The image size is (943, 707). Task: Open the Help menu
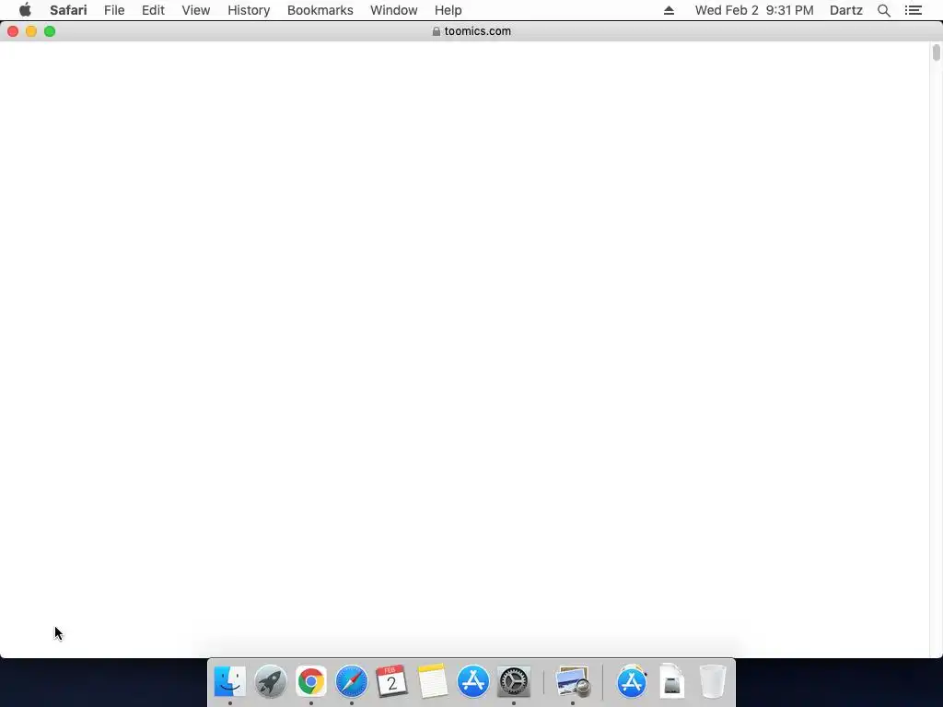click(x=448, y=10)
